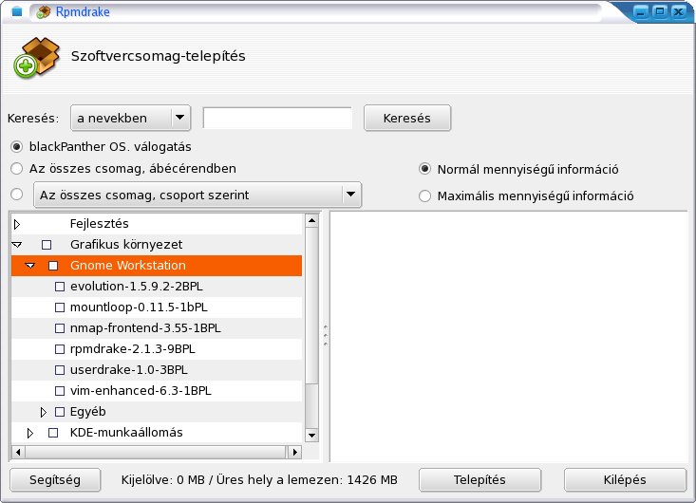Click the Keresés search button
Viewport: 696px width, 503px height.
pyautogui.click(x=407, y=118)
